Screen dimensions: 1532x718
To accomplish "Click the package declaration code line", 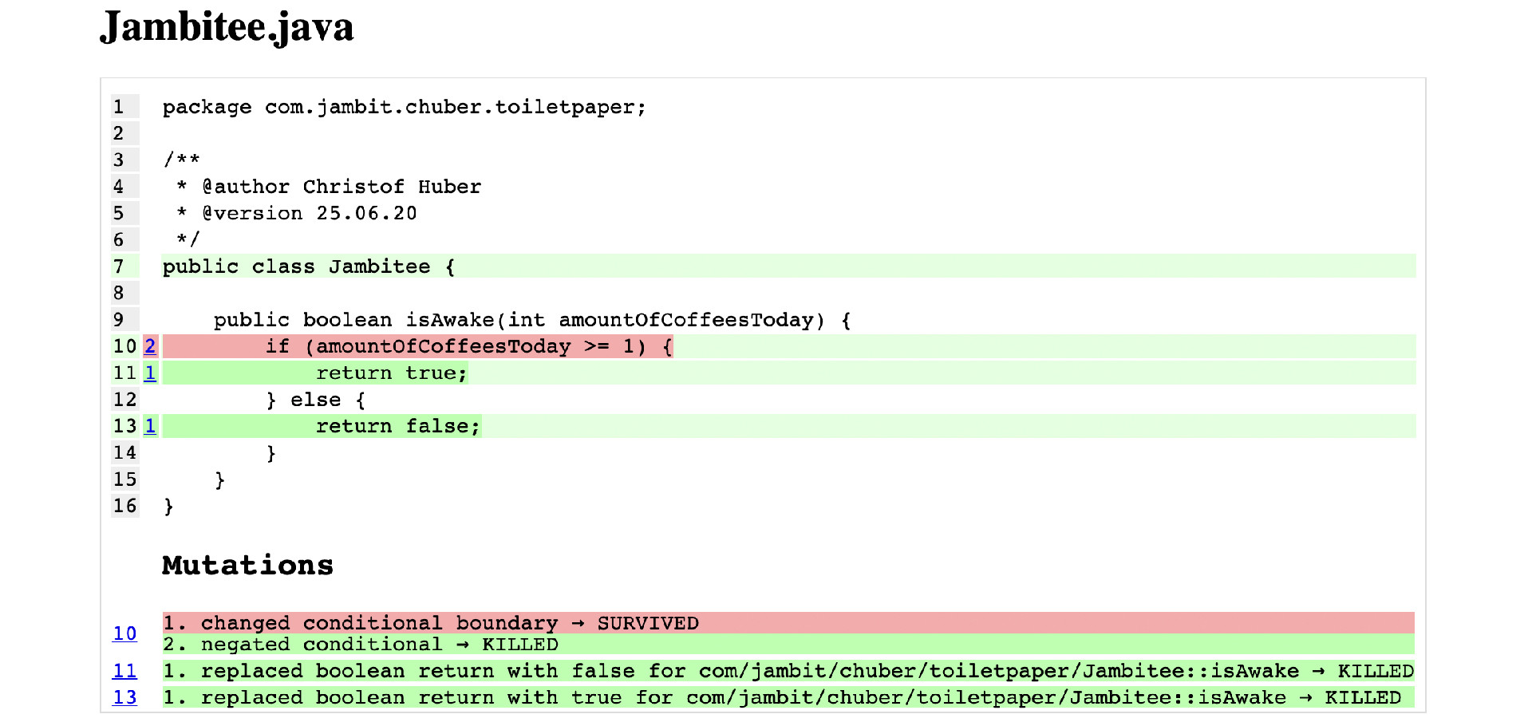I will tap(404, 107).
